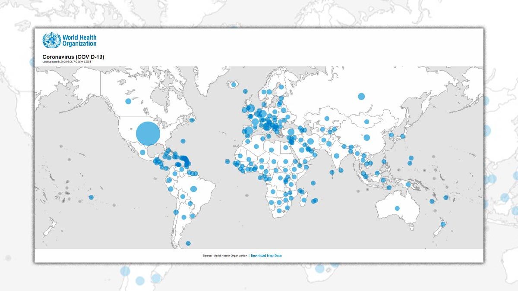Click the bubble near the Falkland Islands

[188, 244]
